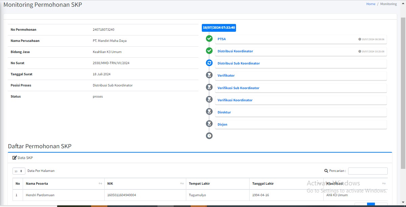This screenshot has width=406, height=207.
Task: Open the Verifikasi Sub Koordinator step
Action: click(238, 88)
